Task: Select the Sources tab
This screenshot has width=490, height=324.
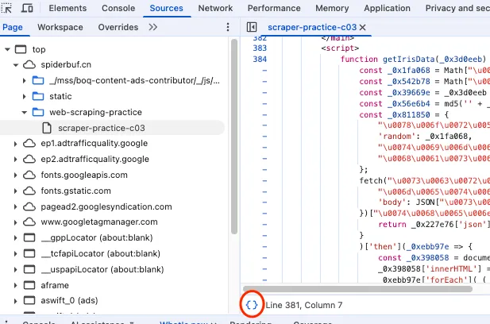Action: click(166, 8)
